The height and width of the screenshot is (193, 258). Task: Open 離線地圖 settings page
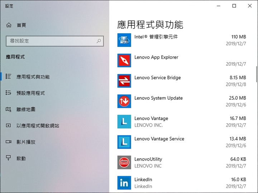[26, 109]
